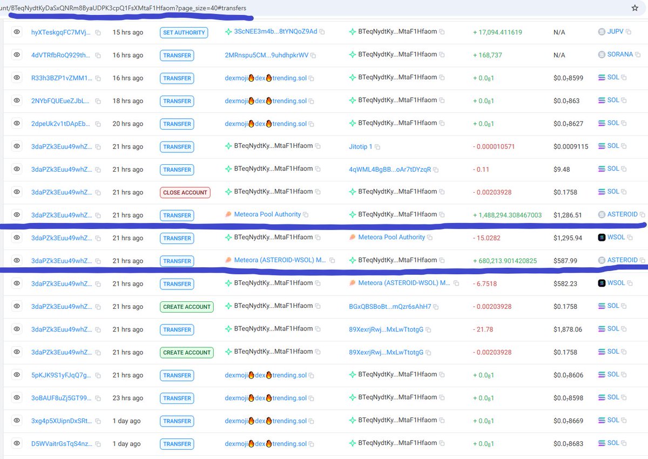Viewport: 648px width, 459px height.
Task: Click the amount + 168,737
Action: point(488,55)
